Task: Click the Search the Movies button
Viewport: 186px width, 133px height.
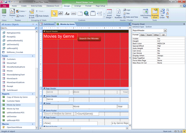Action: [89, 39]
